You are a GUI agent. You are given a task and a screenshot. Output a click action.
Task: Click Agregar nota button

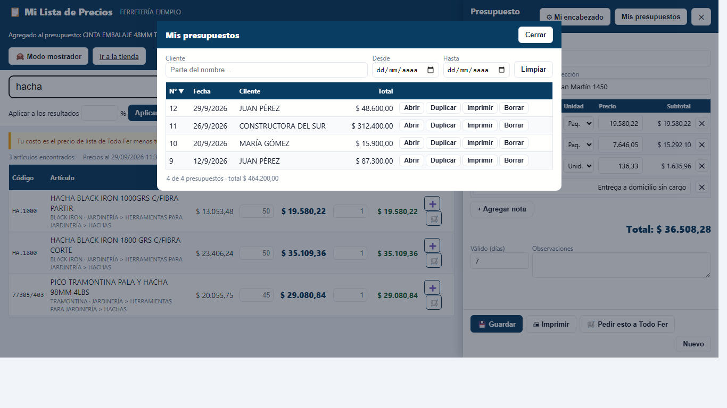click(502, 209)
